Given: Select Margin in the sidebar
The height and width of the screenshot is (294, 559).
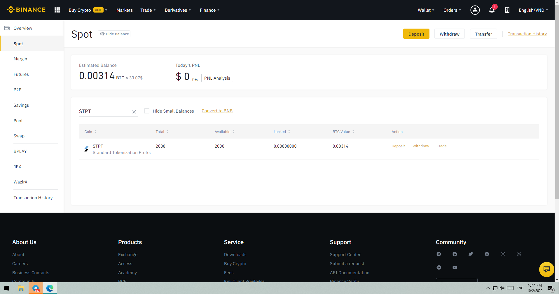Looking at the screenshot, I should [x=20, y=59].
